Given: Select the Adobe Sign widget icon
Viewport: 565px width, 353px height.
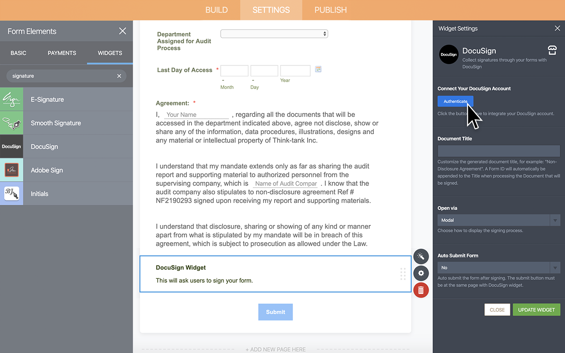Looking at the screenshot, I should pos(11,170).
